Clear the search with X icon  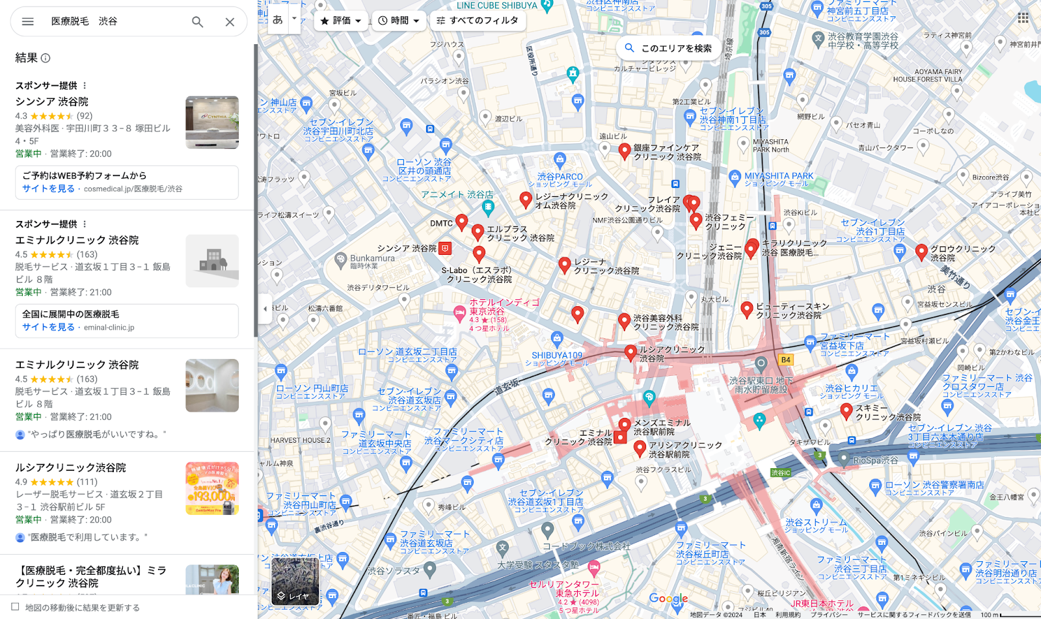tap(230, 21)
